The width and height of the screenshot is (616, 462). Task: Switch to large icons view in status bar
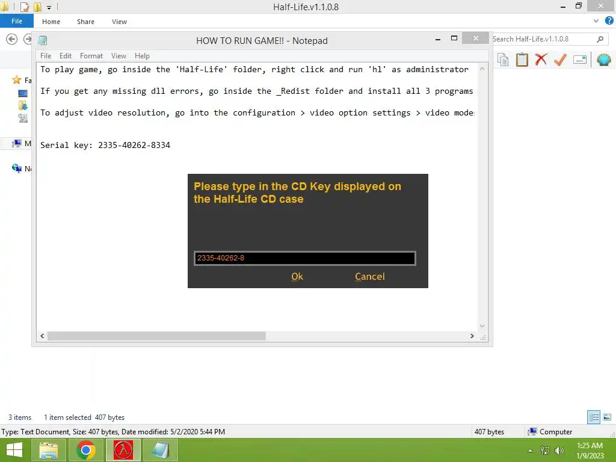tap(607, 417)
